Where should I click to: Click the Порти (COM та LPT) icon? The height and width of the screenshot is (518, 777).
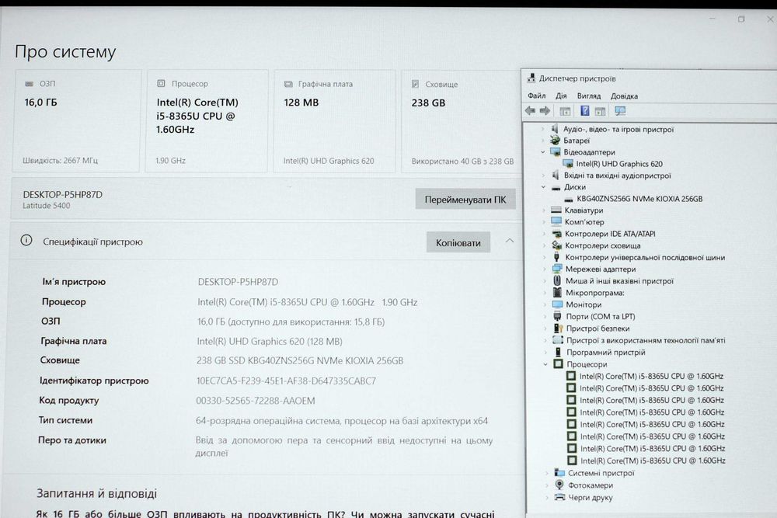click(x=558, y=316)
